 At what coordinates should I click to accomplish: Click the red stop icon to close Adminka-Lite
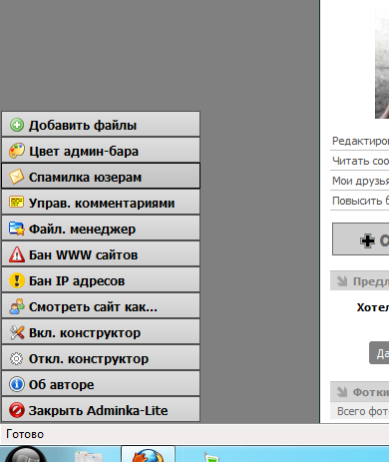(17, 410)
